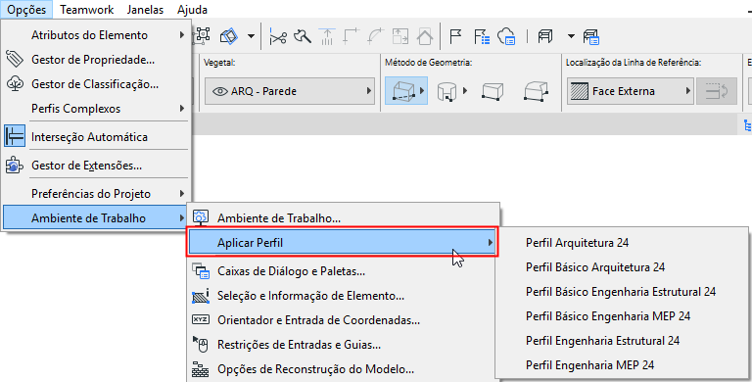Open Restrições de Entradas e Guias...
This screenshot has height=382, width=752.
point(343,345)
